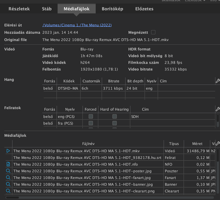The image size is (220, 200).
Task: Toggle the Megnézett checkbox
Action: 153,32
